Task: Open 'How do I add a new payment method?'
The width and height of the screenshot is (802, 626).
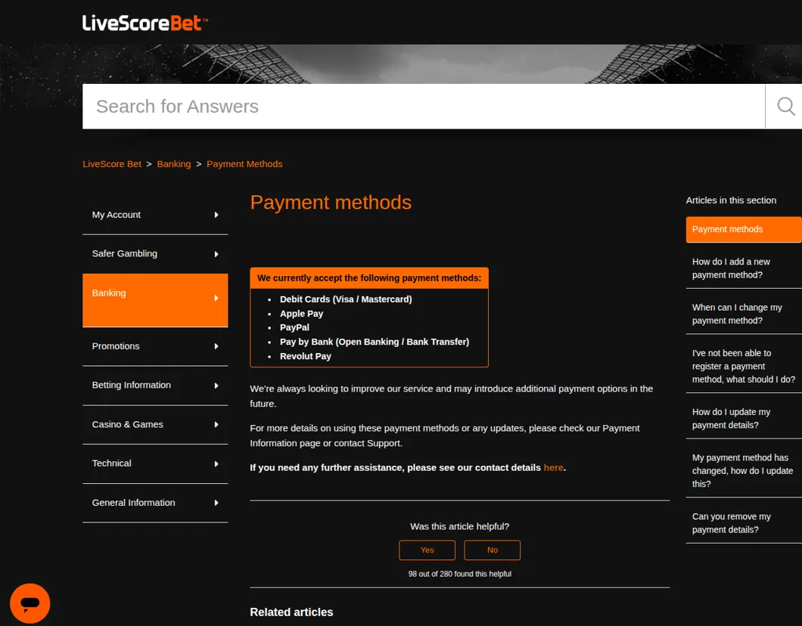Action: 744,268
